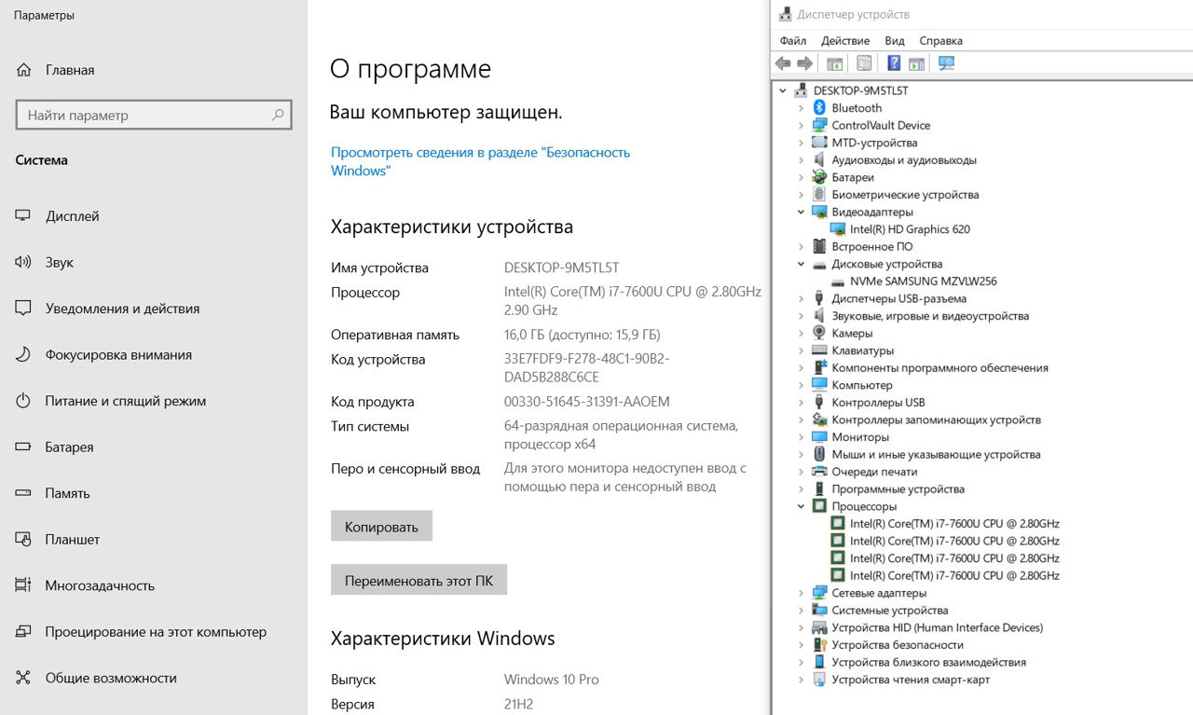Image resolution: width=1193 pixels, height=715 pixels.
Task: Select Диспетчеры USB-разъема tree row
Action: [898, 298]
